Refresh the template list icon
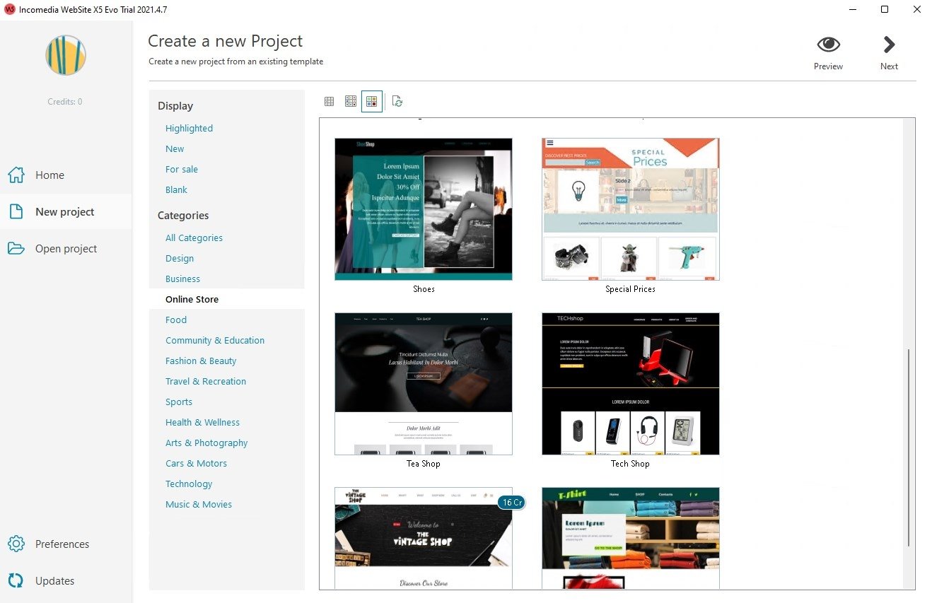The image size is (932, 603). click(397, 101)
